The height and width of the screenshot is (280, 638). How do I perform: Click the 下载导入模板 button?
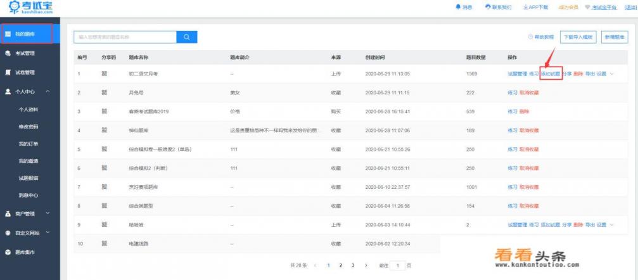[x=578, y=37]
